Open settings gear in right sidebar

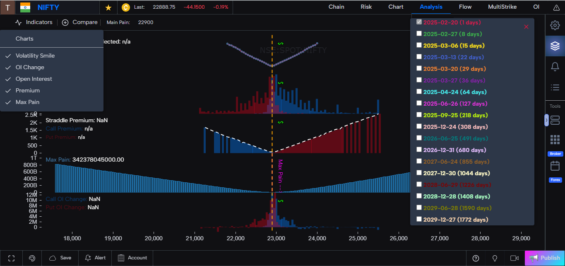click(555, 25)
